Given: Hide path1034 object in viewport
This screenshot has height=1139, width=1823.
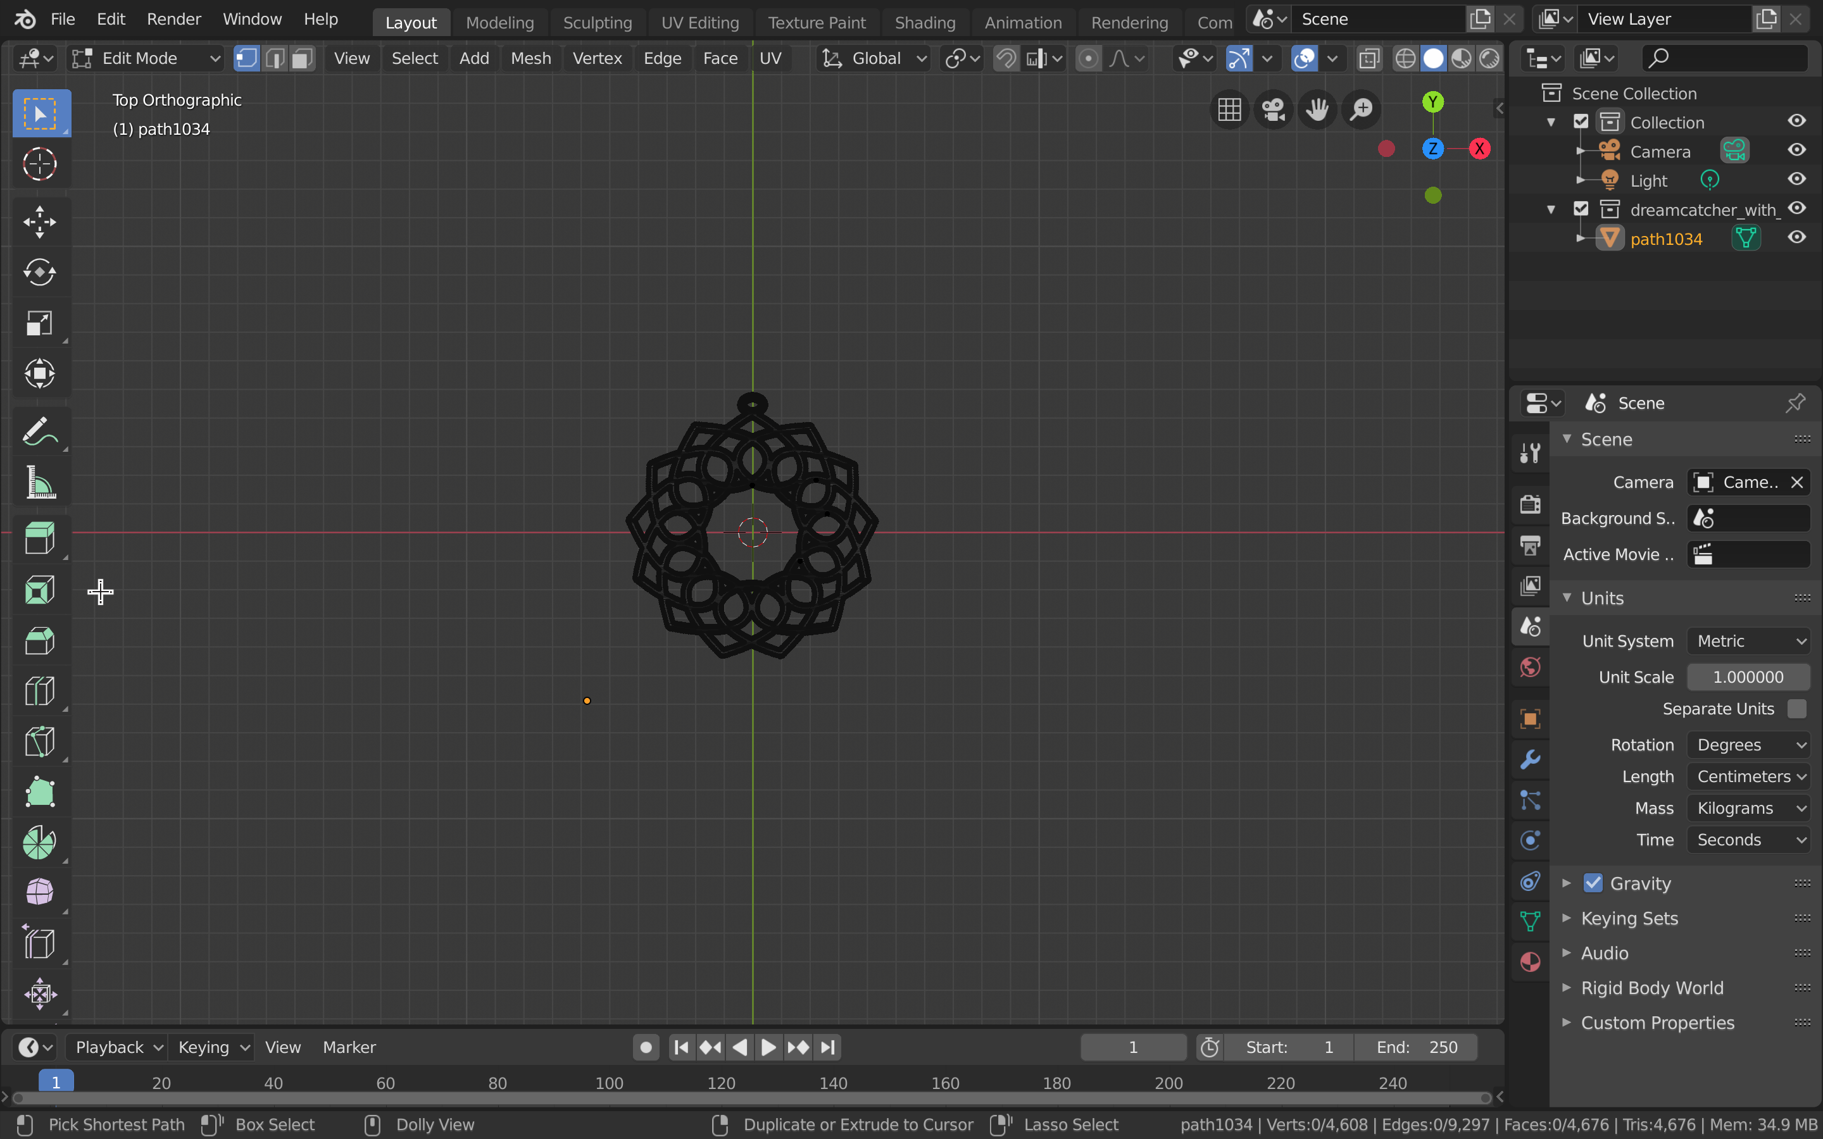Looking at the screenshot, I should click(1796, 238).
